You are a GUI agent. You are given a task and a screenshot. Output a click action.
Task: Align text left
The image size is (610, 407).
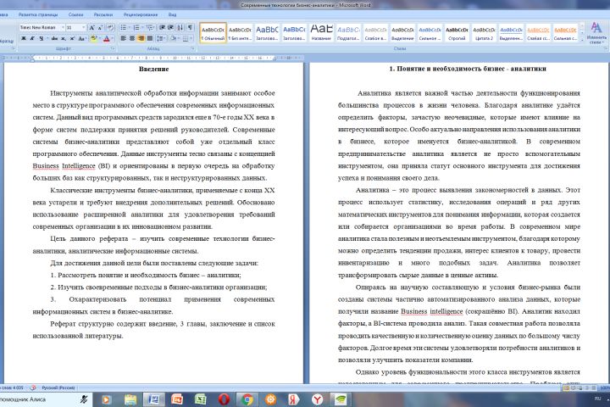tap(124, 38)
